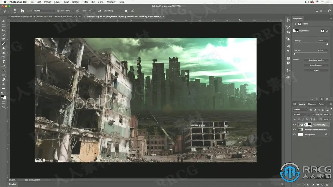Image resolution: width=333 pixels, height=187 pixels.
Task: Toggle lock image pixels
Action: pyautogui.click(x=303, y=119)
